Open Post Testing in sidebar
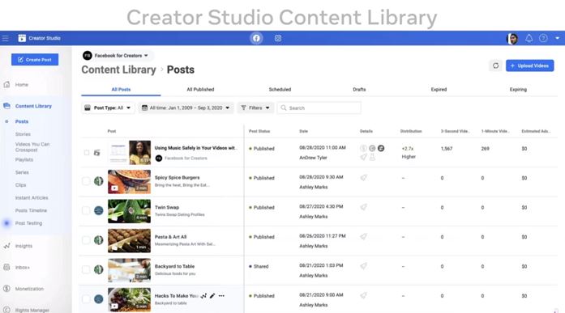This screenshot has width=565, height=313. [28, 223]
